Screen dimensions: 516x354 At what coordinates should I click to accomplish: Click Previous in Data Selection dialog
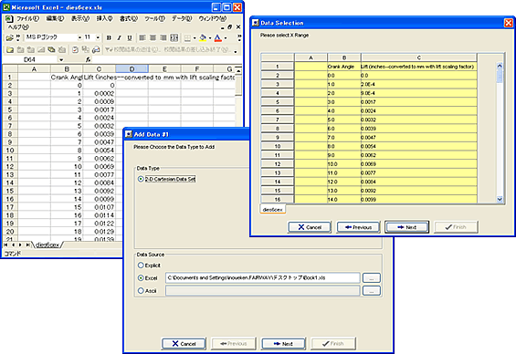(358, 227)
